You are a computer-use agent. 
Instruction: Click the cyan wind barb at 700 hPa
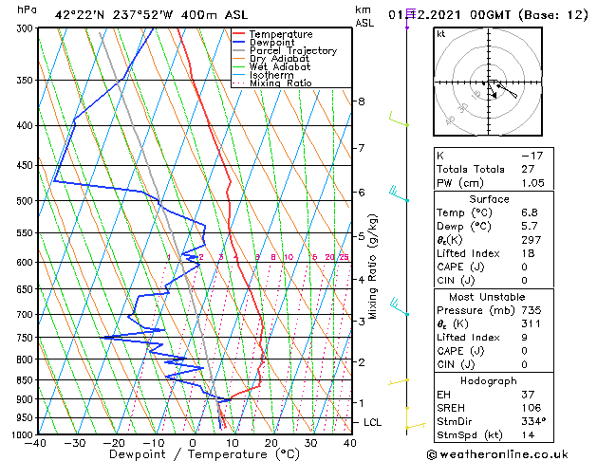399,307
